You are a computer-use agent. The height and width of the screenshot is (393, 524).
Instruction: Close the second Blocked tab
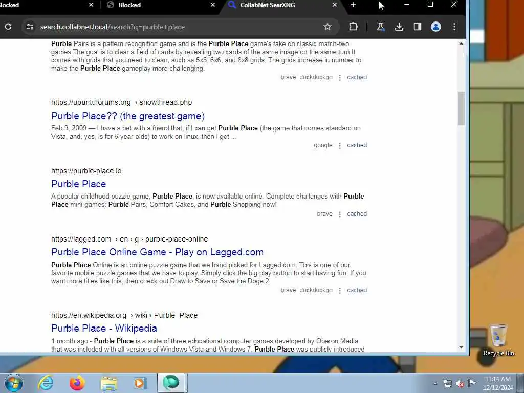click(x=213, y=5)
